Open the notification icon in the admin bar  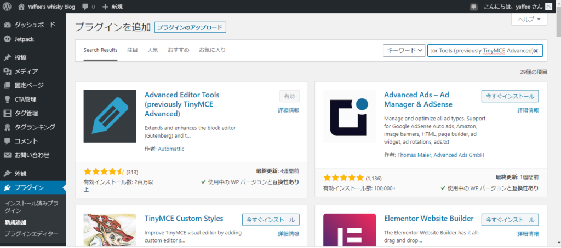pos(474,7)
